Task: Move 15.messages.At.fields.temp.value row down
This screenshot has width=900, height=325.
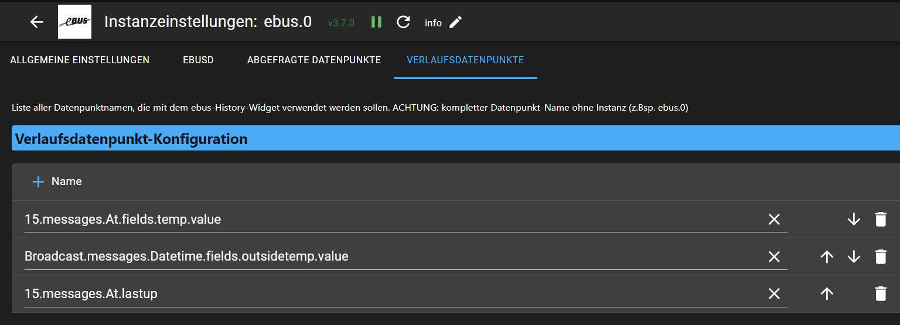Action: pos(854,219)
